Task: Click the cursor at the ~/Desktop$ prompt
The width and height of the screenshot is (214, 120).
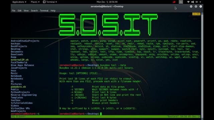Action: 101,114
